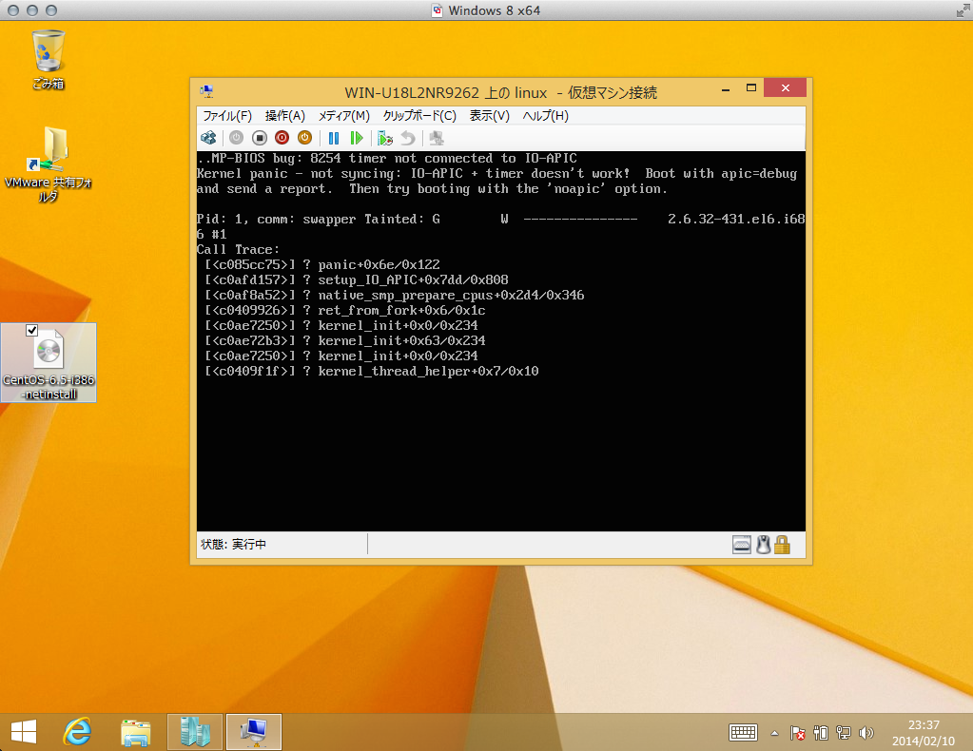The width and height of the screenshot is (973, 751).
Task: Switch to Hyper-V Manager taskbar item
Action: coord(195,732)
